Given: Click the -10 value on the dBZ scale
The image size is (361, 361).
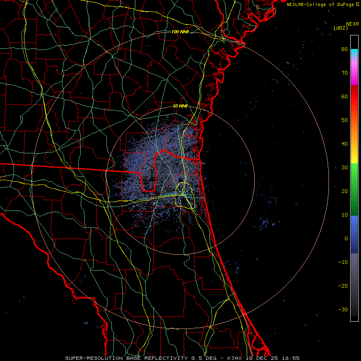Looking at the screenshot, I should 343,262.
